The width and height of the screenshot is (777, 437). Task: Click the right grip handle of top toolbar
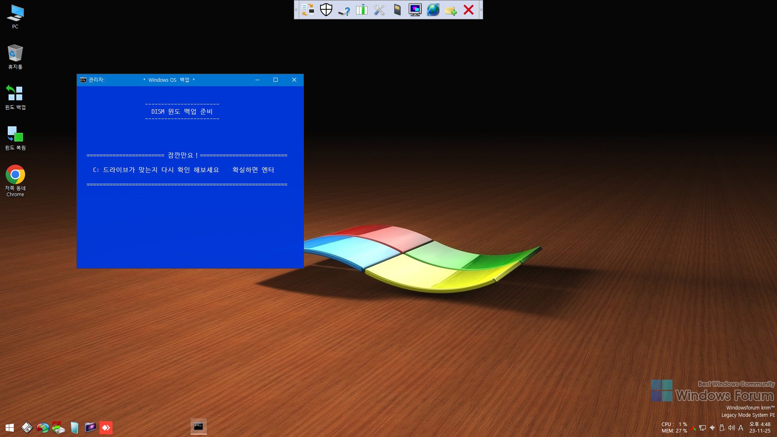coord(481,10)
